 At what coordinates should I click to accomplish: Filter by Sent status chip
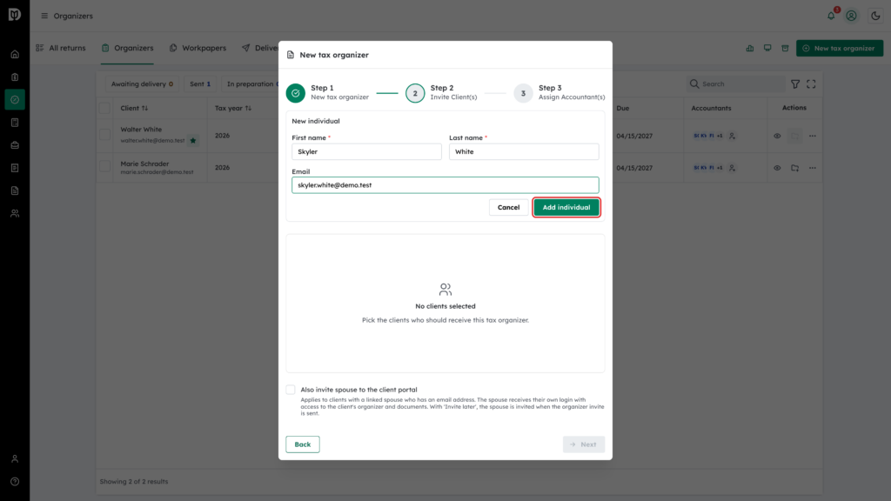point(200,84)
